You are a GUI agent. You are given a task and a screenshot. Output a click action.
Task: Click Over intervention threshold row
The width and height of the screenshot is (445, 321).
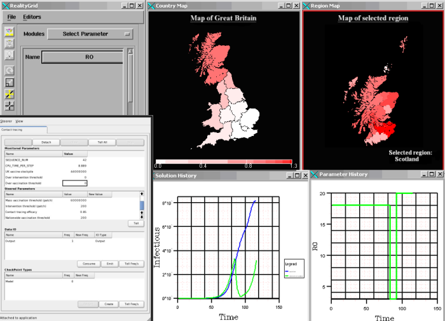[x=46, y=177]
